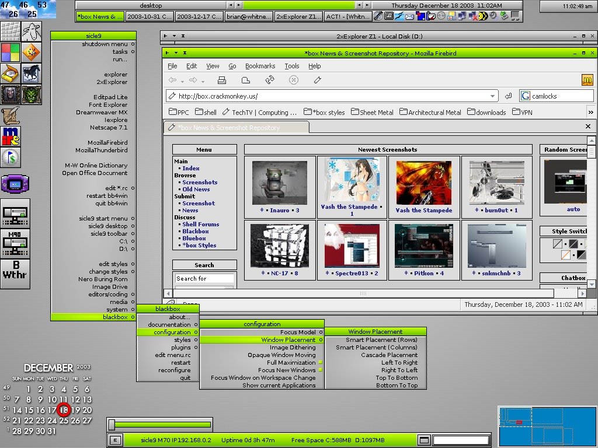
Task: Click the Search for input field
Action: pos(205,278)
